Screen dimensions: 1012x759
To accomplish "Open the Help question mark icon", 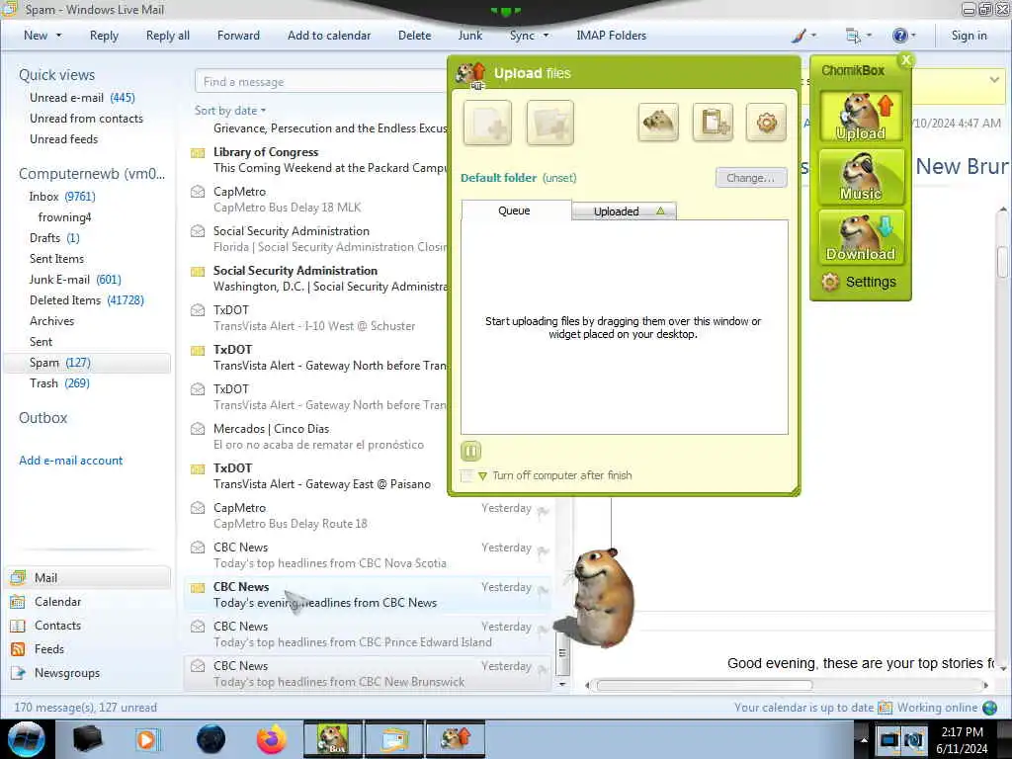I will (899, 36).
